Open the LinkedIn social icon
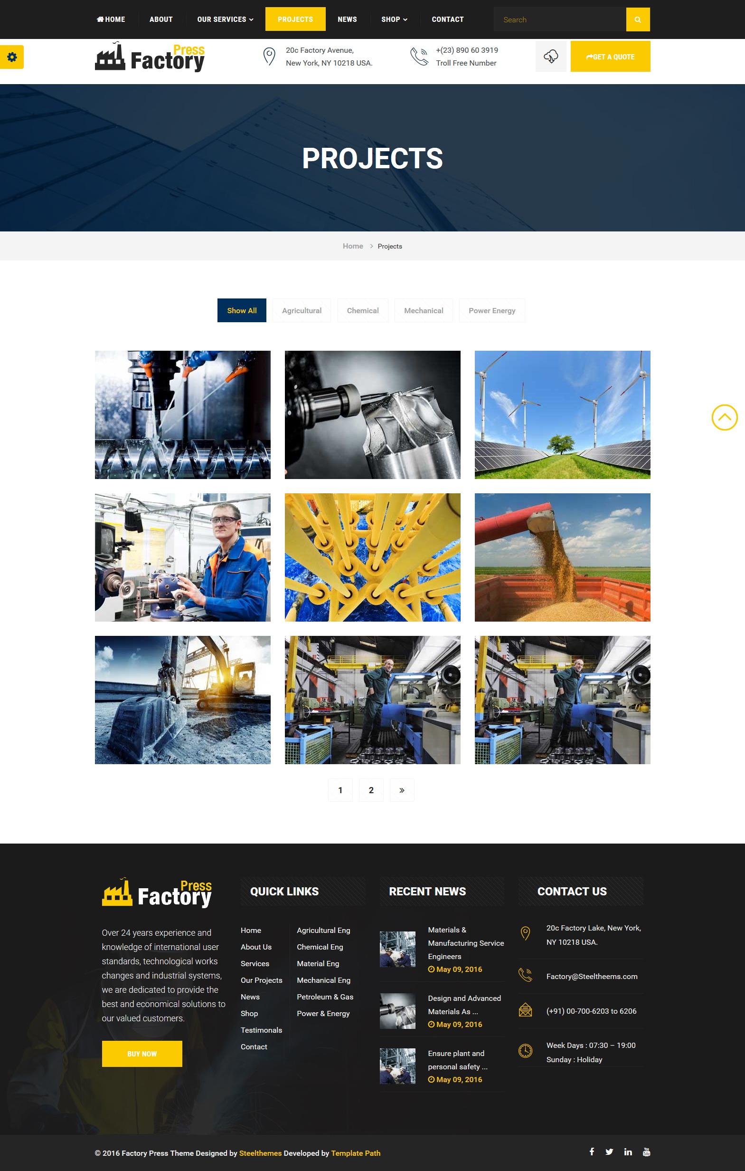The height and width of the screenshot is (1171, 745). pos(628,1152)
